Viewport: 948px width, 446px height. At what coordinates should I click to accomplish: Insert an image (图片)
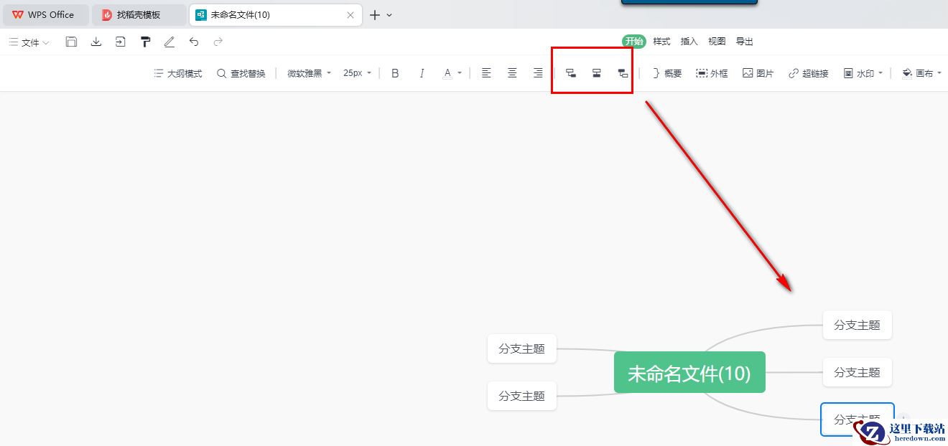point(758,73)
